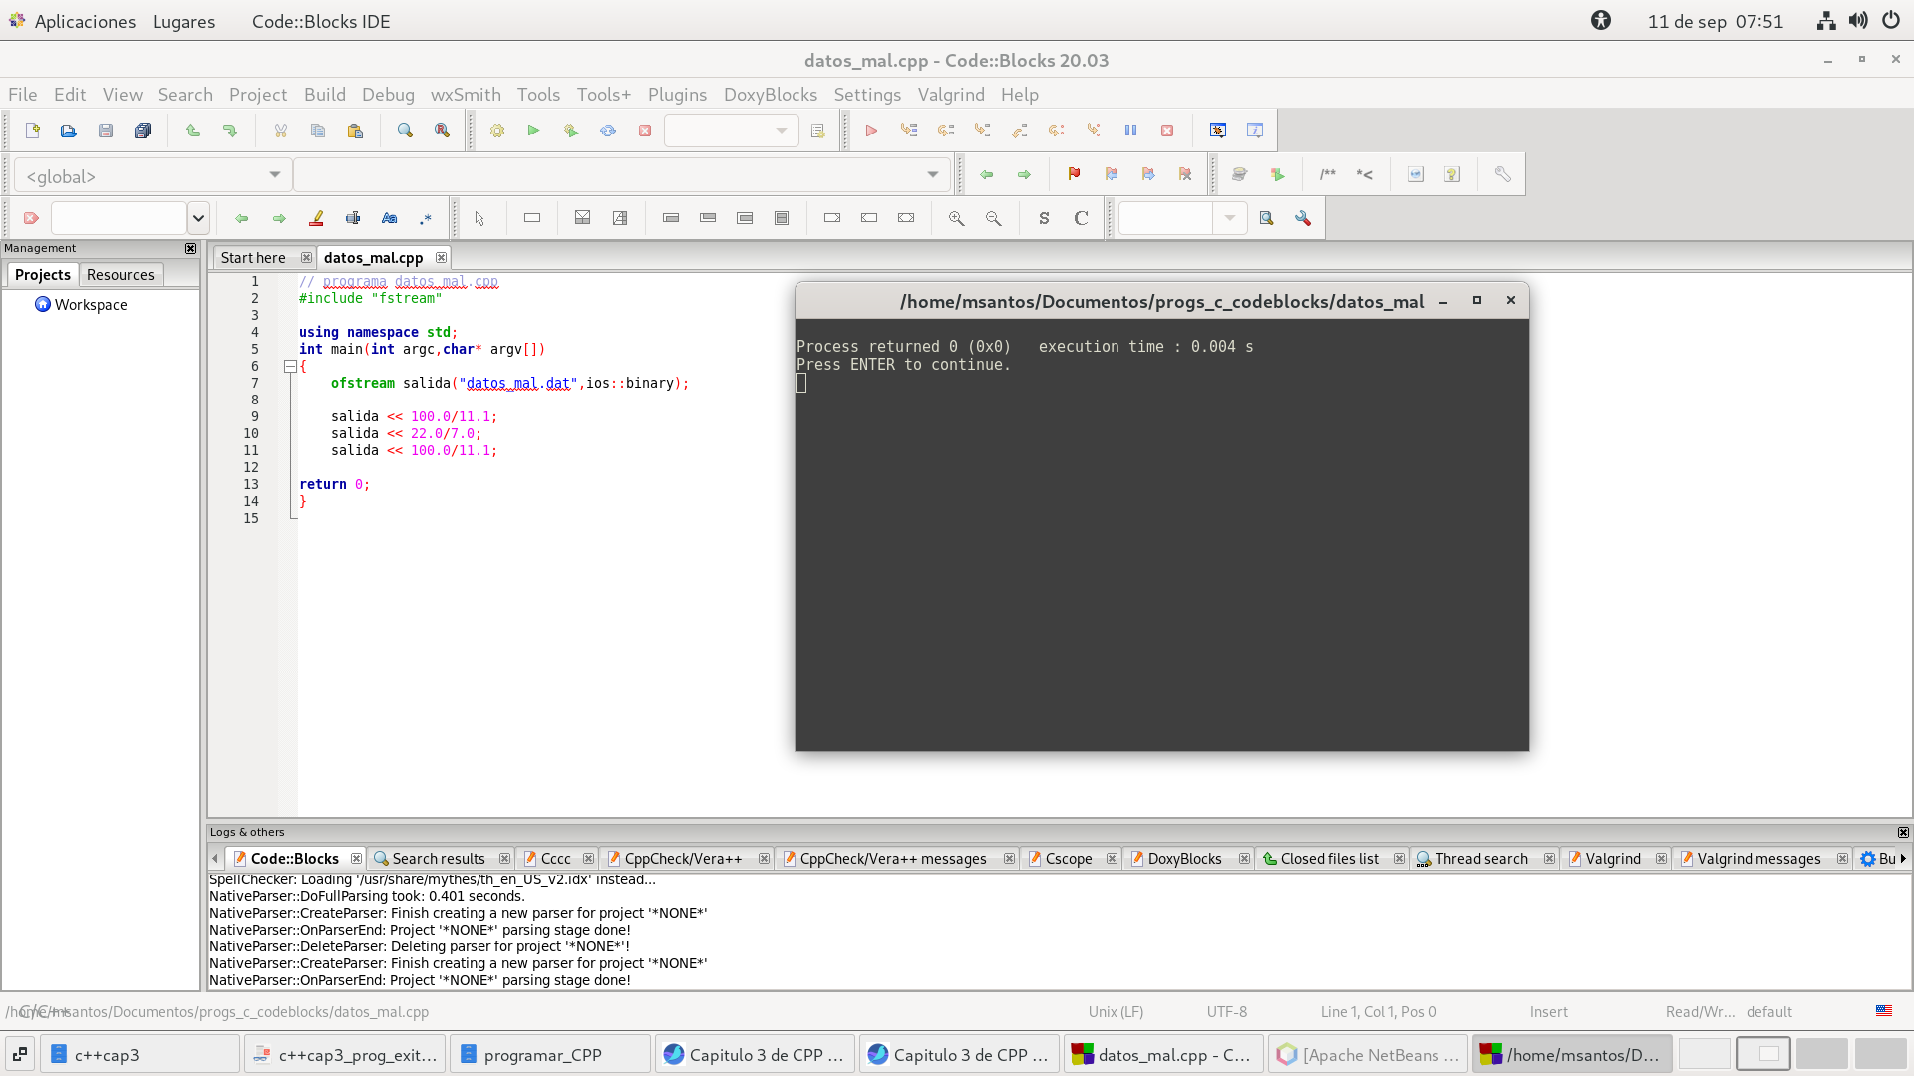This screenshot has width=1914, height=1076.
Task: Start the debugger with red arrow icon
Action: [x=870, y=131]
